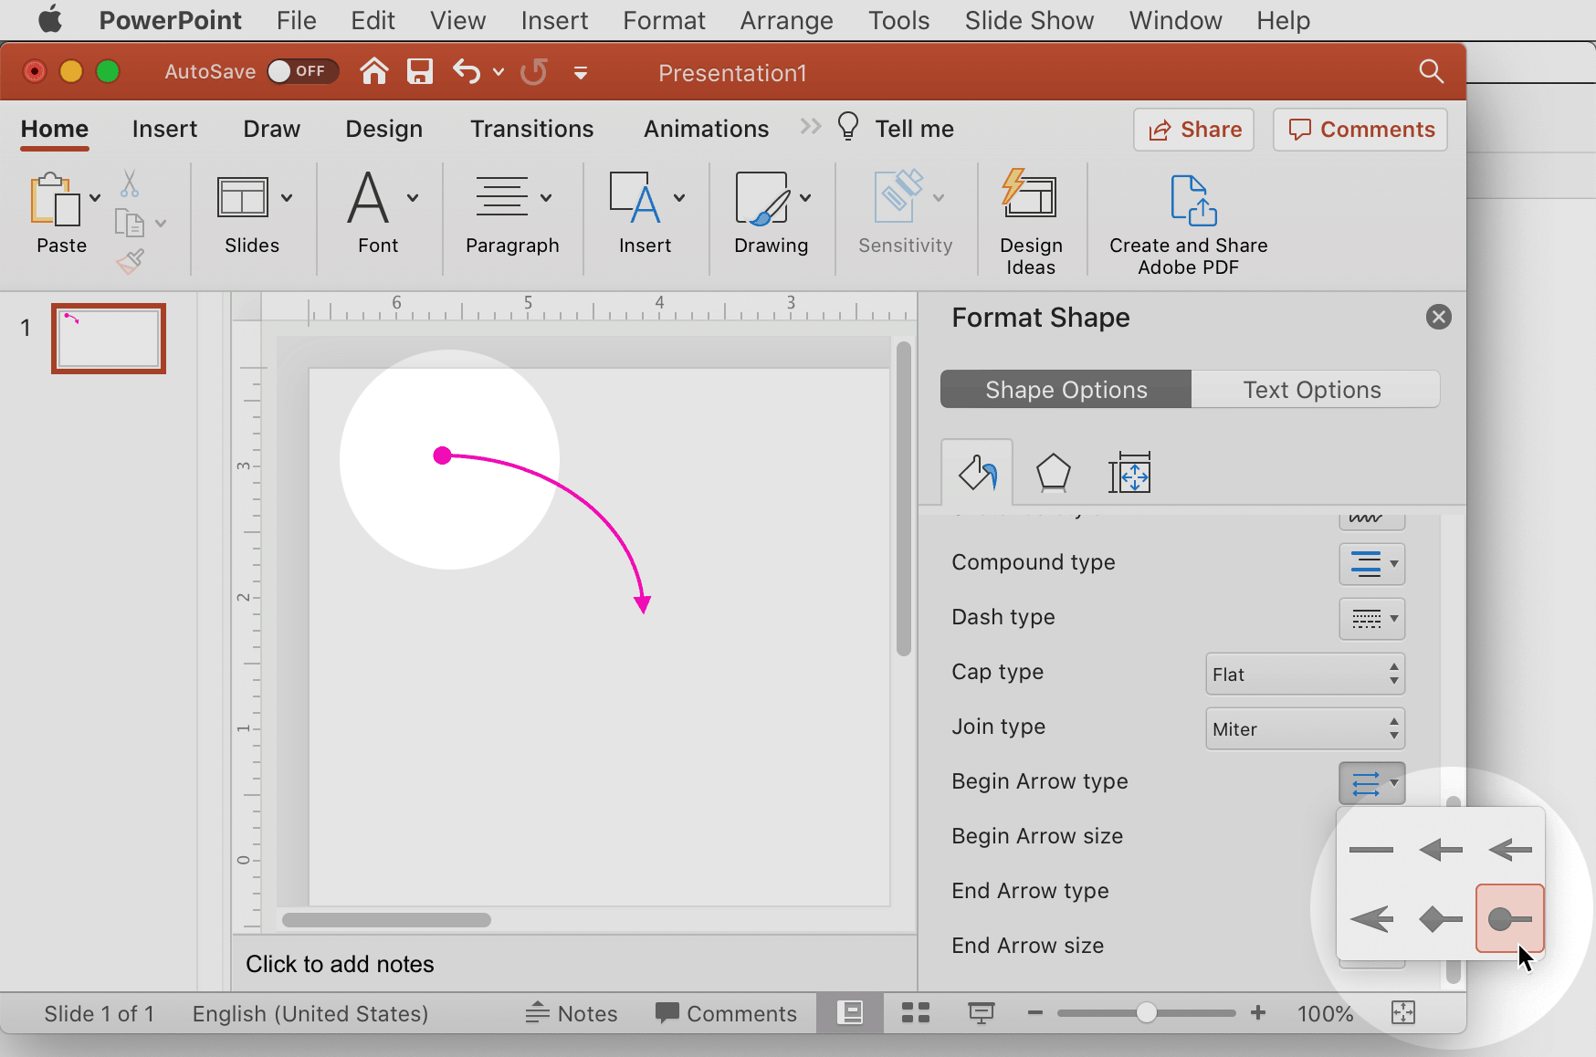Show more ribbon tabs chevron
The image size is (1596, 1057).
[x=811, y=126]
